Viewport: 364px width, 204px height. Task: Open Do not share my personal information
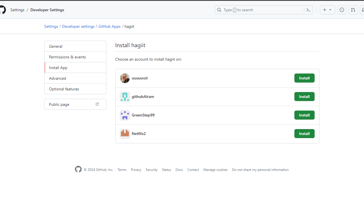(x=260, y=170)
